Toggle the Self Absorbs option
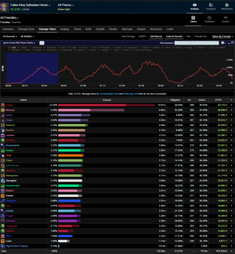This screenshot has width=235, height=254. [156, 36]
